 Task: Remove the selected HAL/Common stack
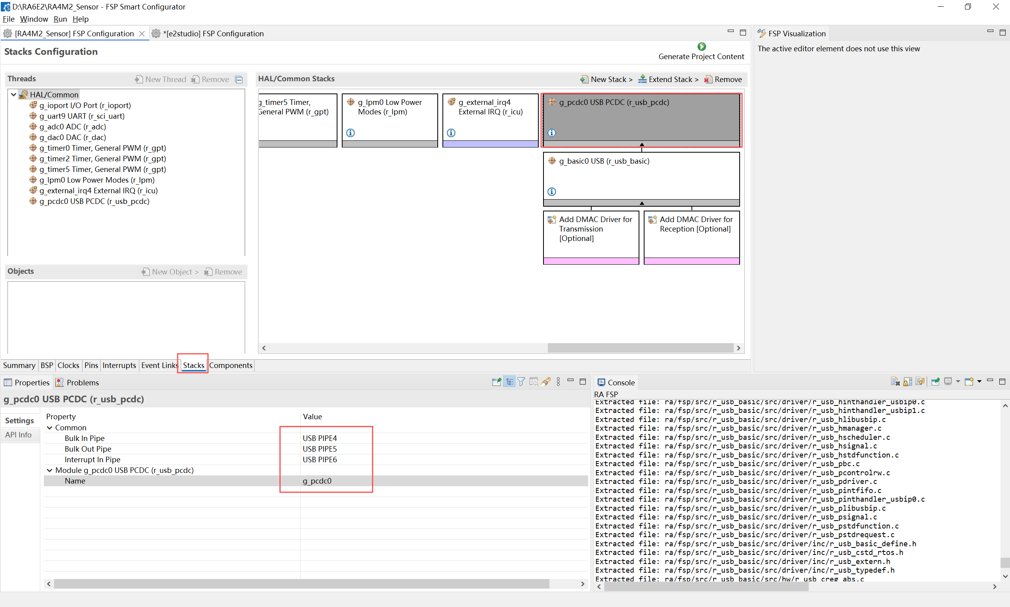click(723, 79)
